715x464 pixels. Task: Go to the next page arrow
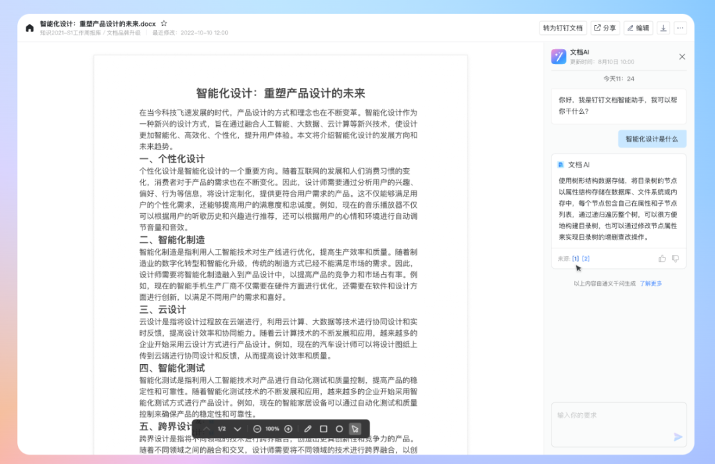pyautogui.click(x=238, y=429)
